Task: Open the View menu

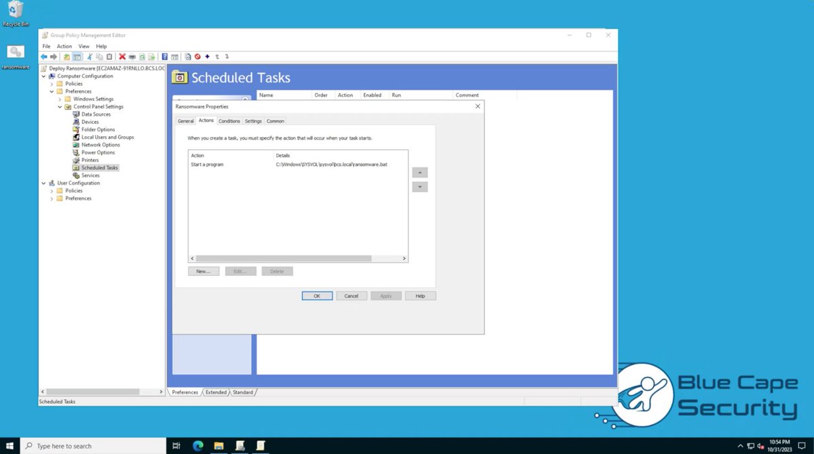Action: click(x=84, y=46)
